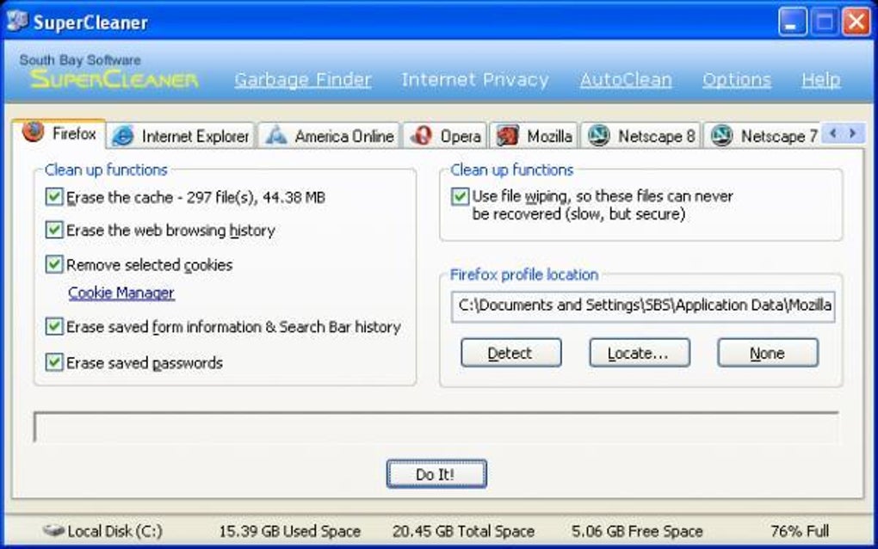Click the SuperCleaner logo text
The height and width of the screenshot is (549, 878).
[x=114, y=79]
